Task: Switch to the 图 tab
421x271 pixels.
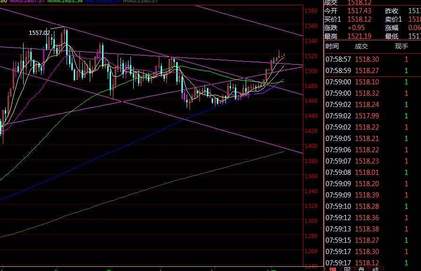Action: click(347, 269)
